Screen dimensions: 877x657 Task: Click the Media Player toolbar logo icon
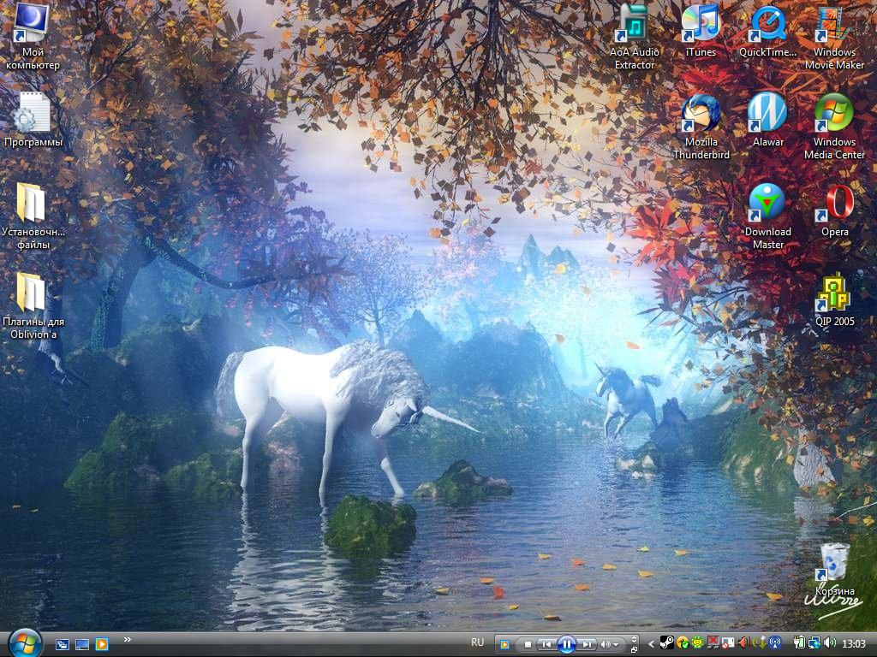pyautogui.click(x=504, y=644)
